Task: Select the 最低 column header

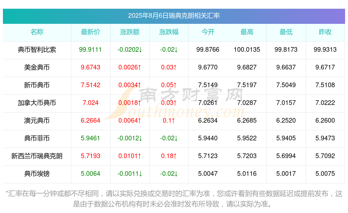Action: click(286, 32)
